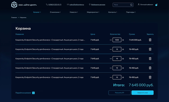Viewport: 169px width, 102px height.
Task: Click the phone handset icon in header
Action: 47,5
